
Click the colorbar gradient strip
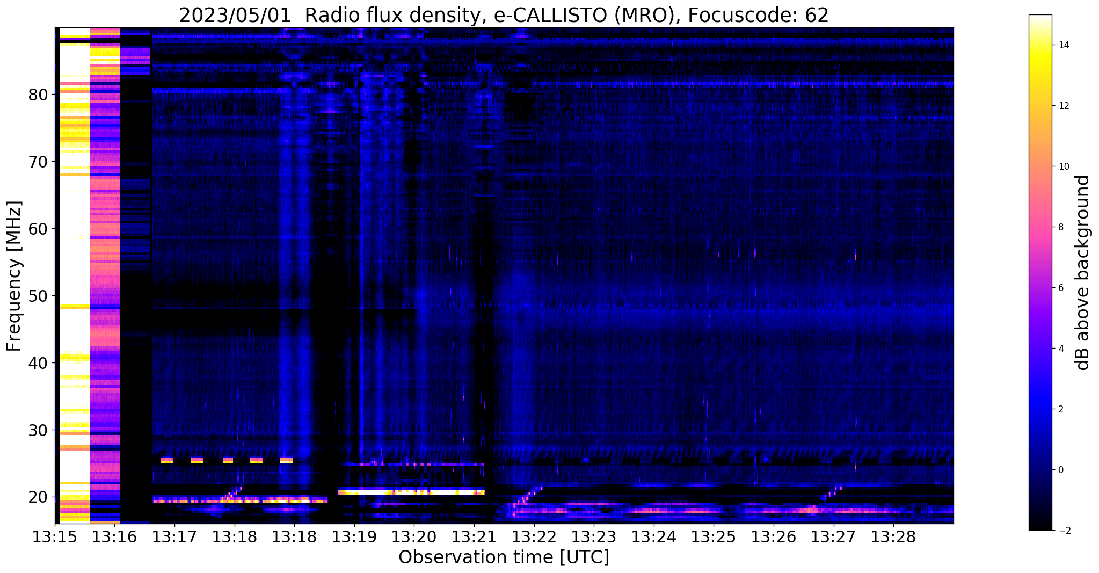1040,272
